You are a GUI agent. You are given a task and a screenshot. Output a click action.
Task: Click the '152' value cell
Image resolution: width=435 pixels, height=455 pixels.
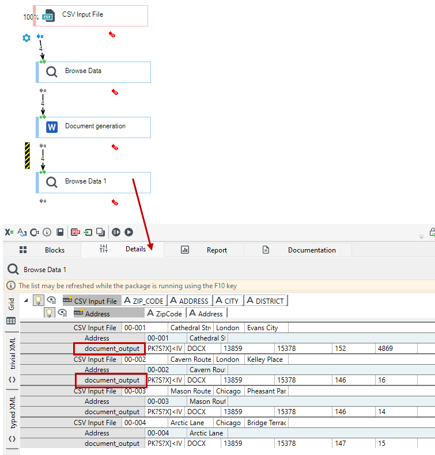353,349
